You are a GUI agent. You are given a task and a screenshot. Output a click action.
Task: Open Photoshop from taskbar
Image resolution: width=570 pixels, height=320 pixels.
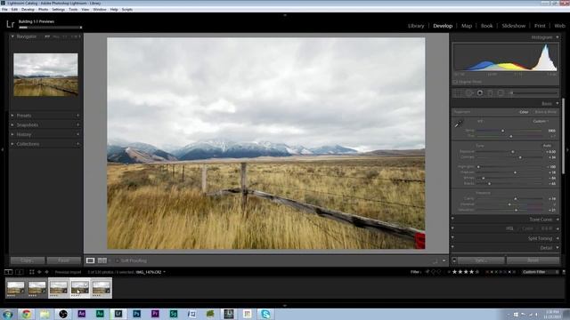click(x=136, y=314)
